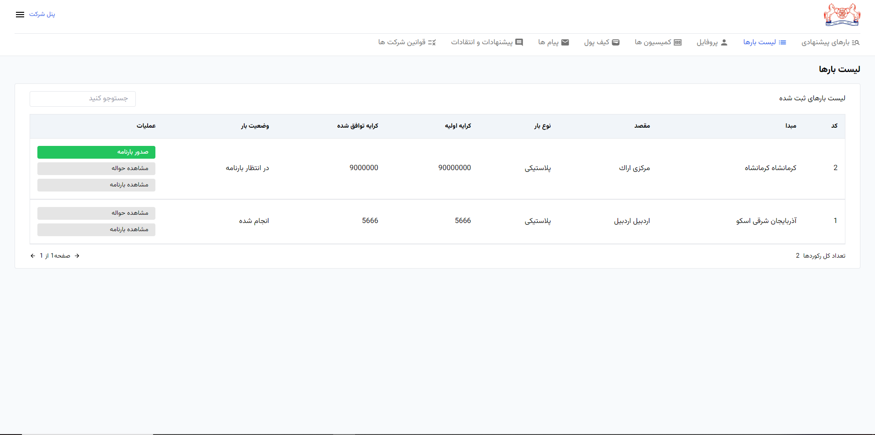
Task: Click the صفحه 1 از 1 indicator
Action: (55, 256)
